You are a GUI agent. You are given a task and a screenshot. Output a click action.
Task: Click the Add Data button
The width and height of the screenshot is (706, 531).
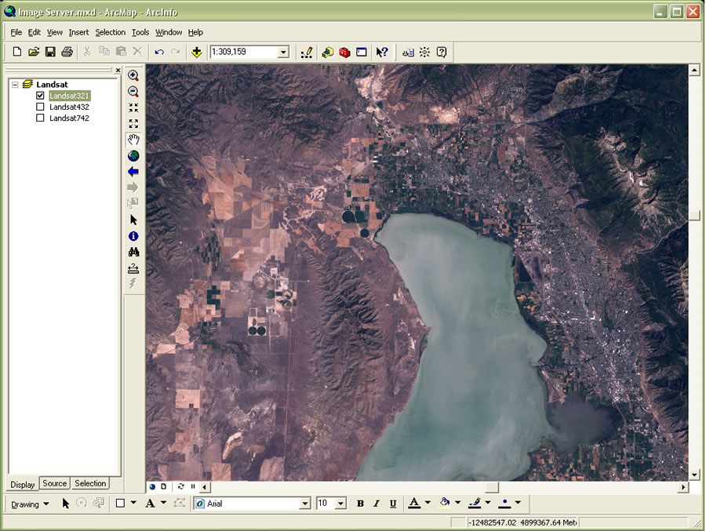click(196, 53)
